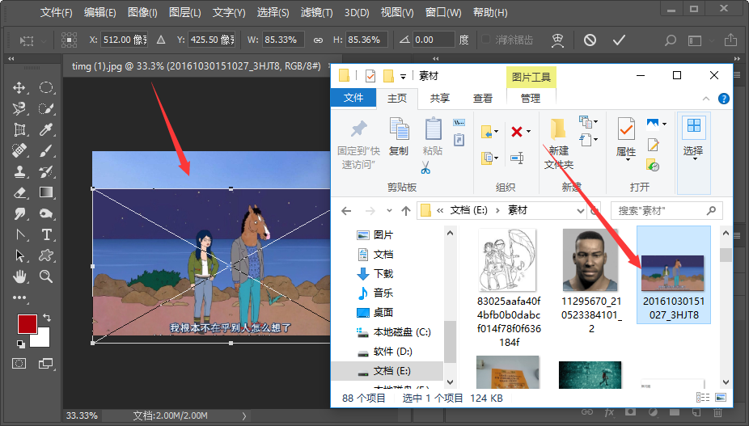
Task: Toggle the width-height link chain icon
Action: click(x=318, y=40)
